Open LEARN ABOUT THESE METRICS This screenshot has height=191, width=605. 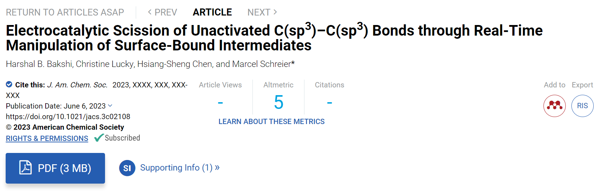click(x=272, y=122)
